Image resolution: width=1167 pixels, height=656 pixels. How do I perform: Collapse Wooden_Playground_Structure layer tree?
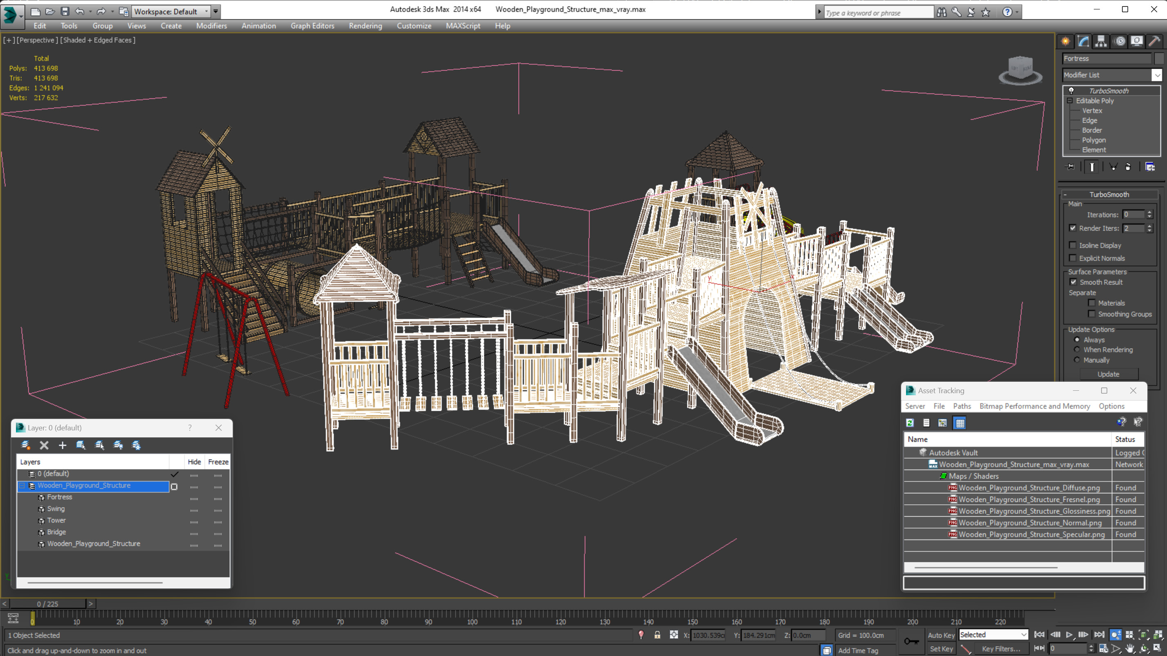pyautogui.click(x=22, y=485)
